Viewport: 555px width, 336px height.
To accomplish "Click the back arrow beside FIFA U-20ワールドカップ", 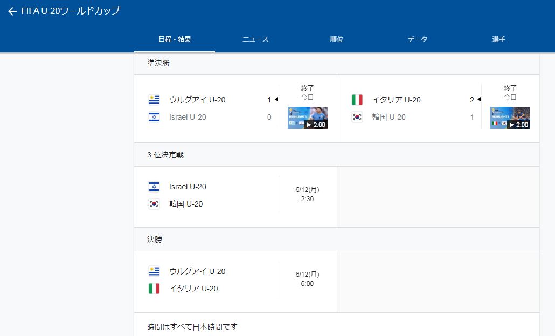I will [12, 11].
